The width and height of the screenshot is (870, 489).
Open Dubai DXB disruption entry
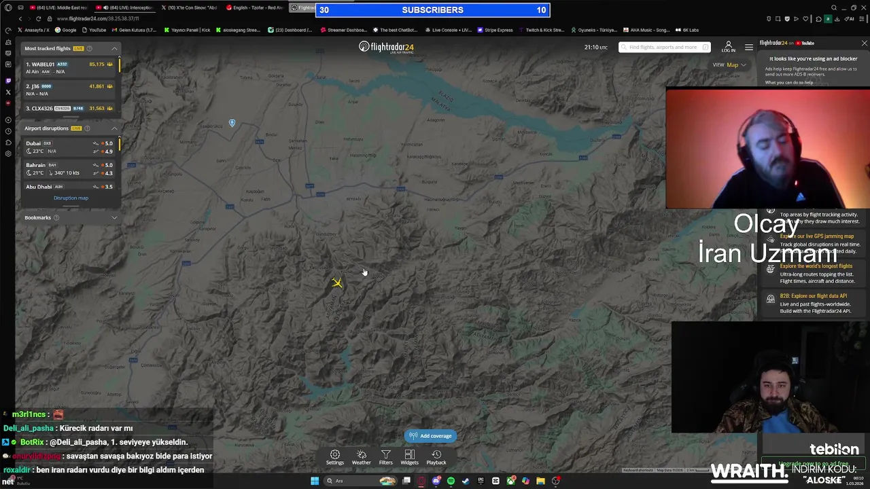point(70,147)
